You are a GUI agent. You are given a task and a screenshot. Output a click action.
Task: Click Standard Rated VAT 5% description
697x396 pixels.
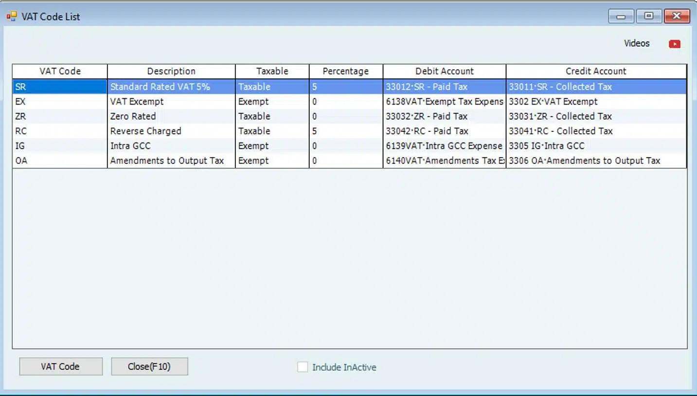pos(171,87)
